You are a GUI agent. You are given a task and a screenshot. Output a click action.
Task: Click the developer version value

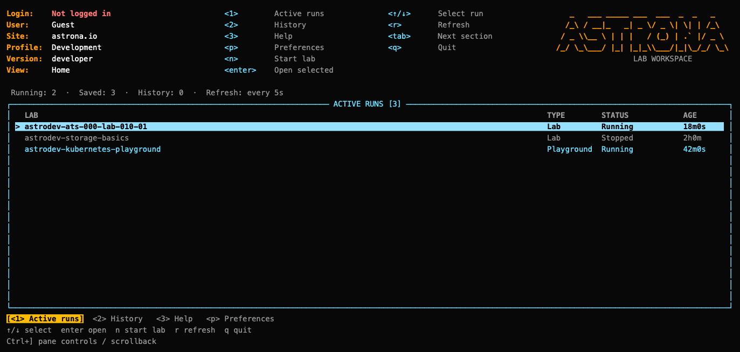click(x=72, y=59)
